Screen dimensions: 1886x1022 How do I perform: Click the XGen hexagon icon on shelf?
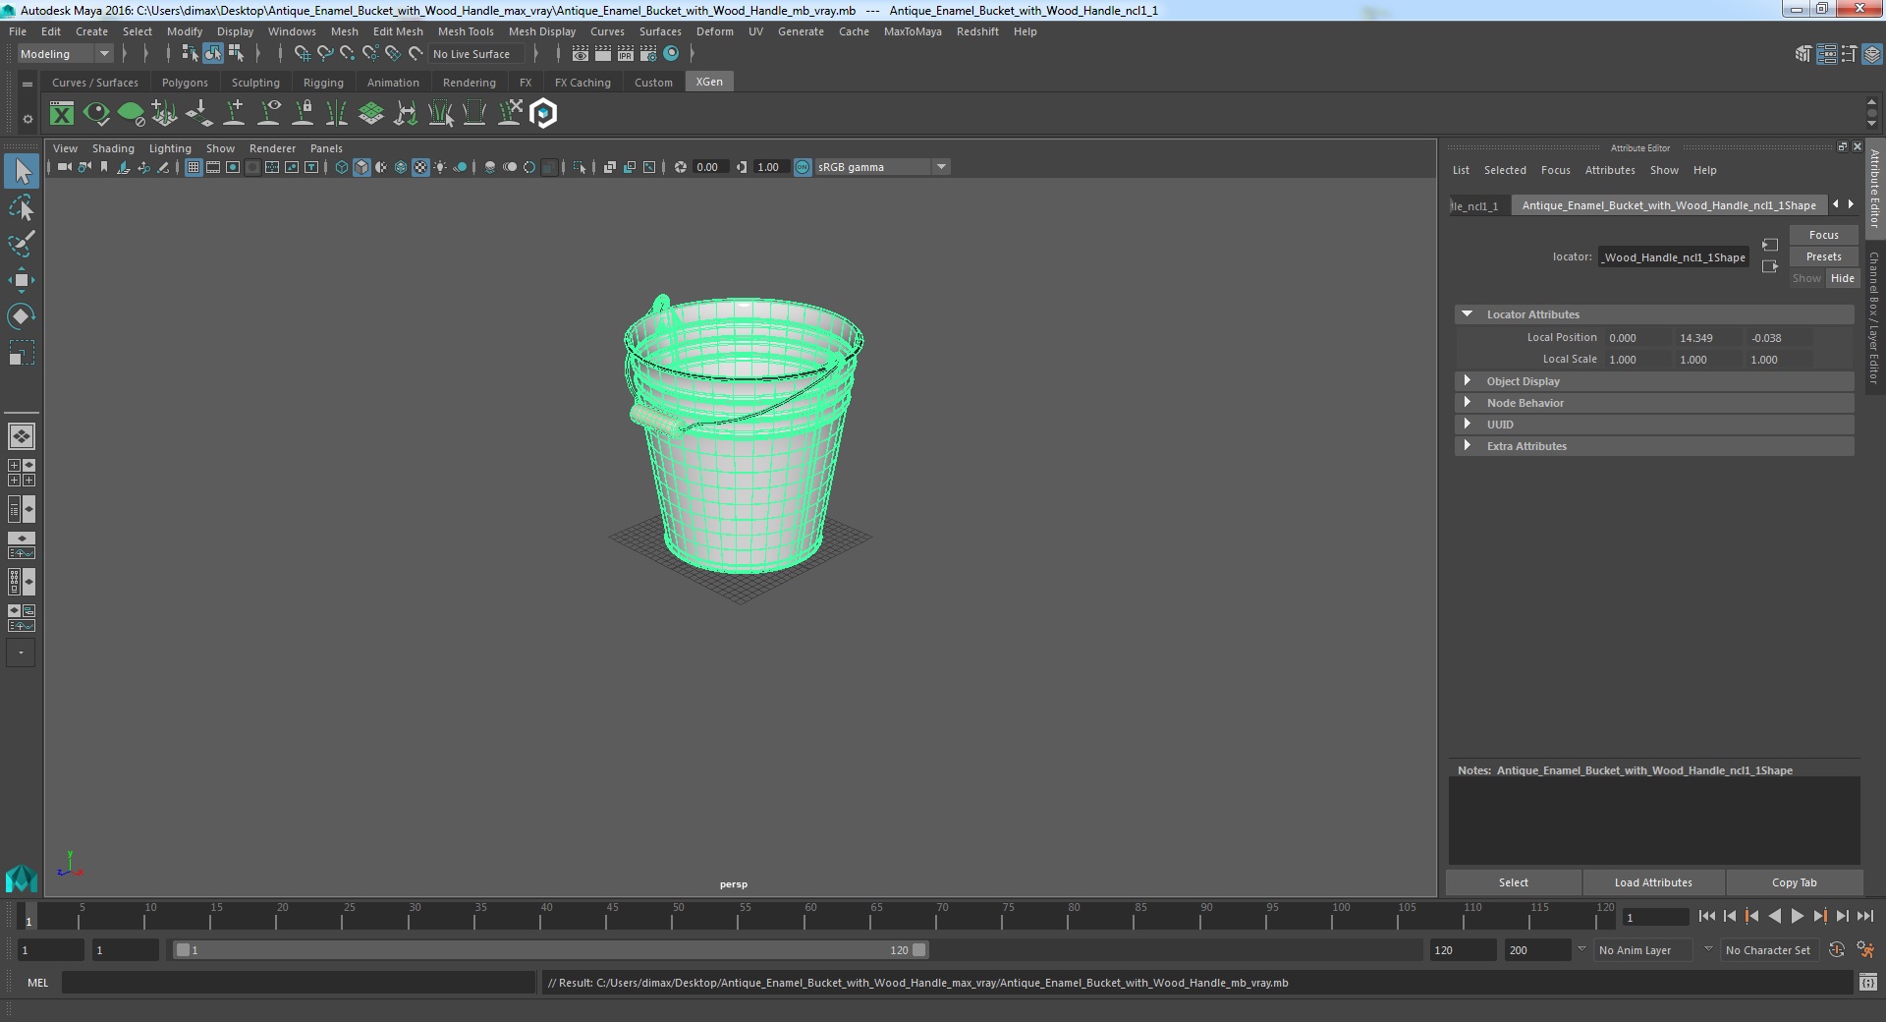pos(543,114)
